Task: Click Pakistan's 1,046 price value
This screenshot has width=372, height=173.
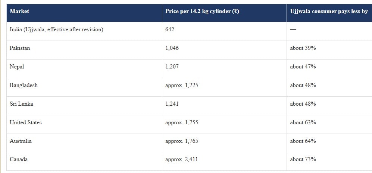Action: (172, 48)
